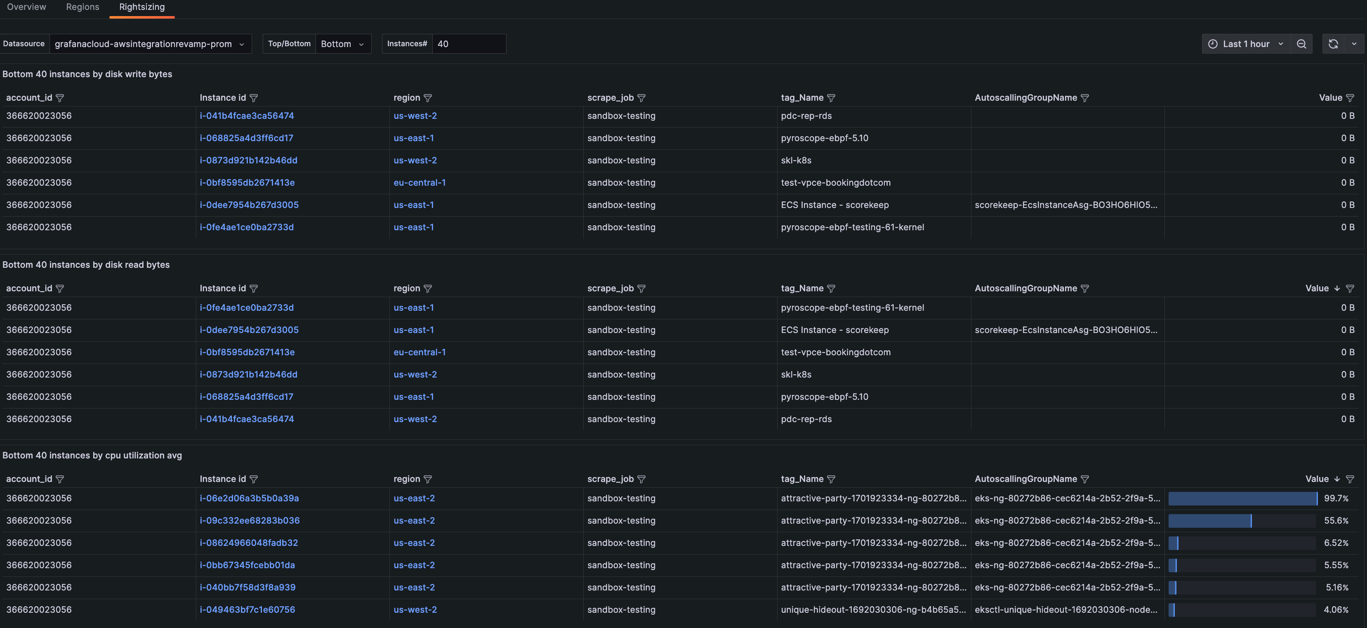
Task: Open the auto-refresh interval dropdown
Action: point(1355,43)
